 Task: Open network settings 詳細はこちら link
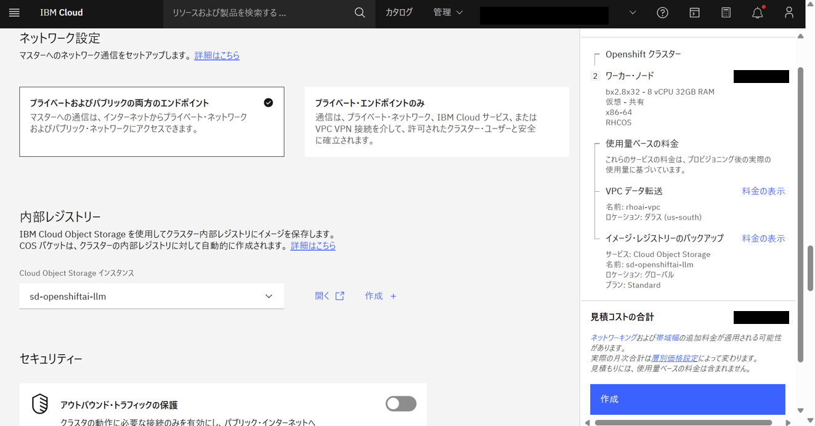click(x=217, y=55)
